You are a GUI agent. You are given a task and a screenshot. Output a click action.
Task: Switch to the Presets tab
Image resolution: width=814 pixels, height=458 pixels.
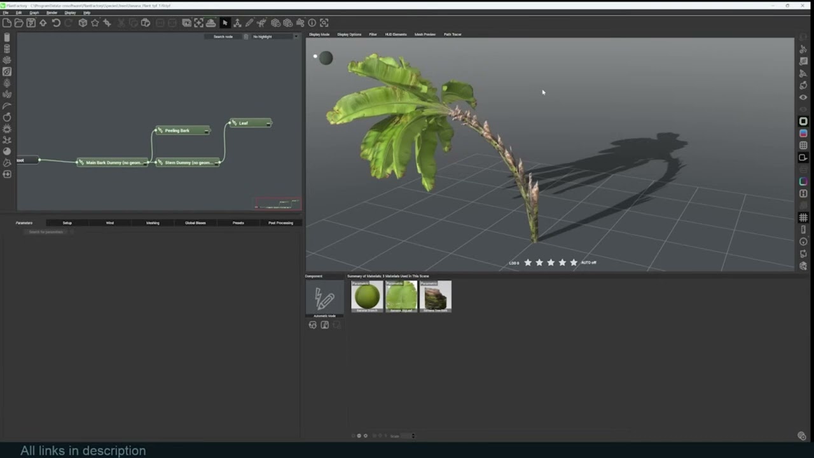pos(238,223)
